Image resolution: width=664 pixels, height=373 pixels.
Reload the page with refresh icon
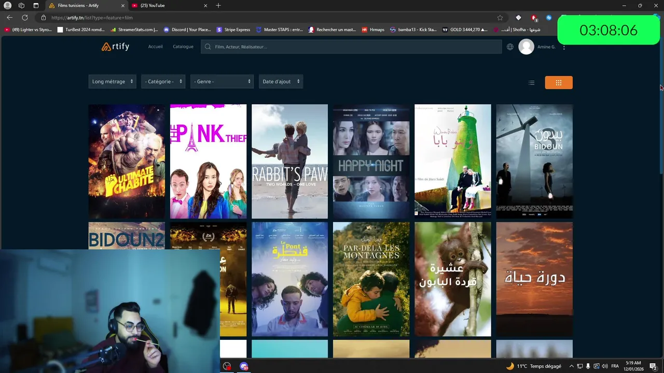[x=24, y=18]
